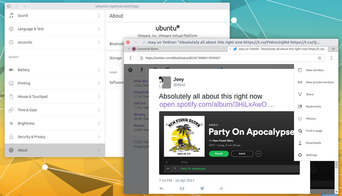Expand the Battery row chevron
Image resolution: width=342 pixels, height=196 pixels.
pos(99,70)
